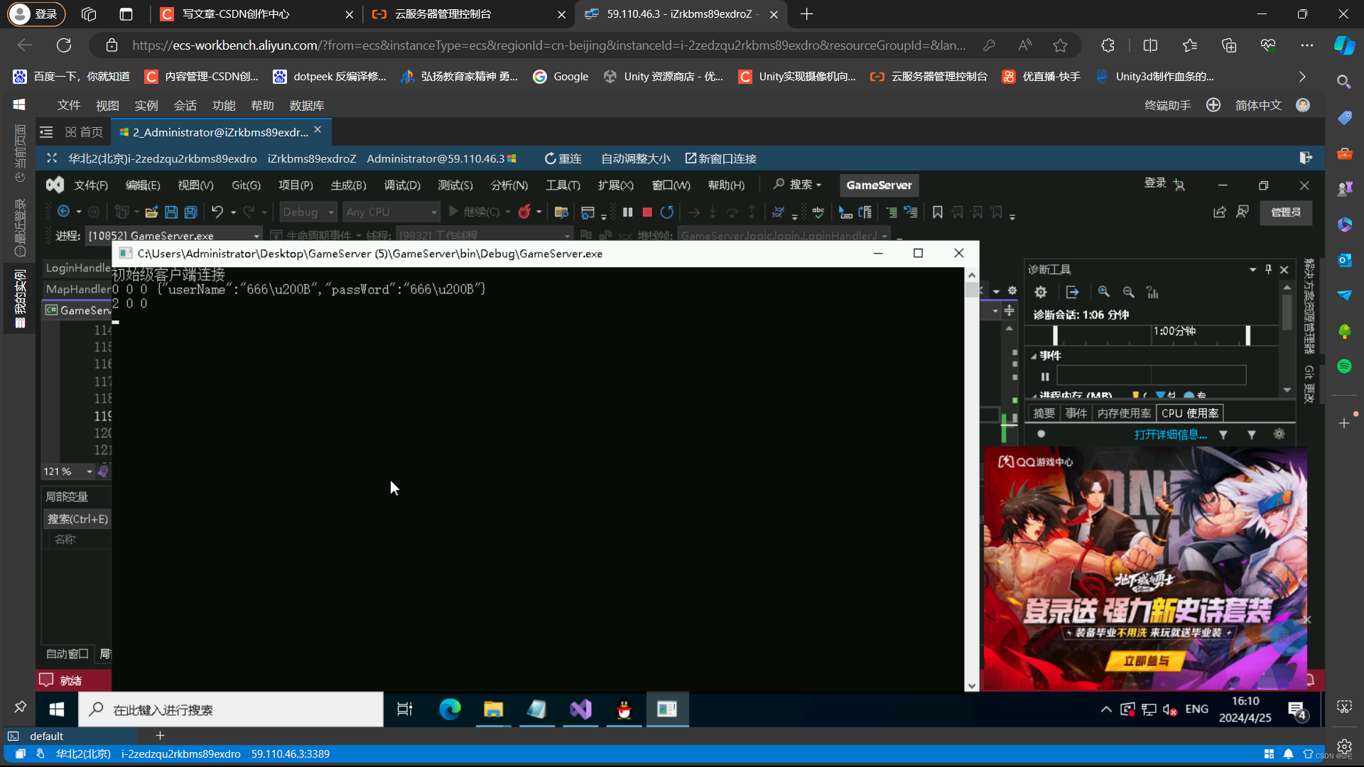Click the locals 搜索(Ctrl+E) search field
This screenshot has width=1364, height=767.
point(77,519)
